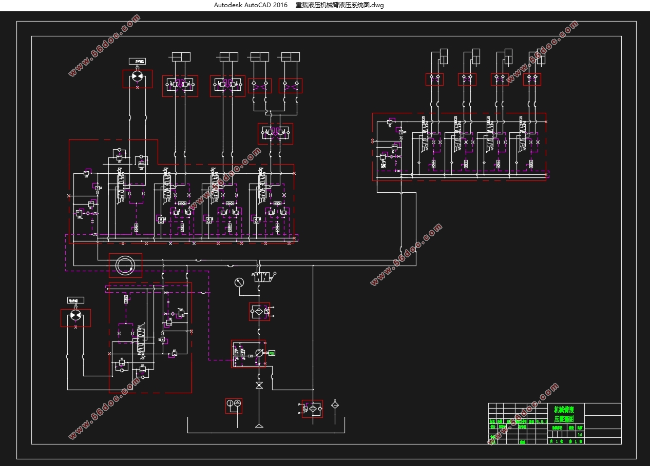The height and width of the screenshot is (466, 650).
Task: Select the swing motor symbol at upper left
Action: 137,76
